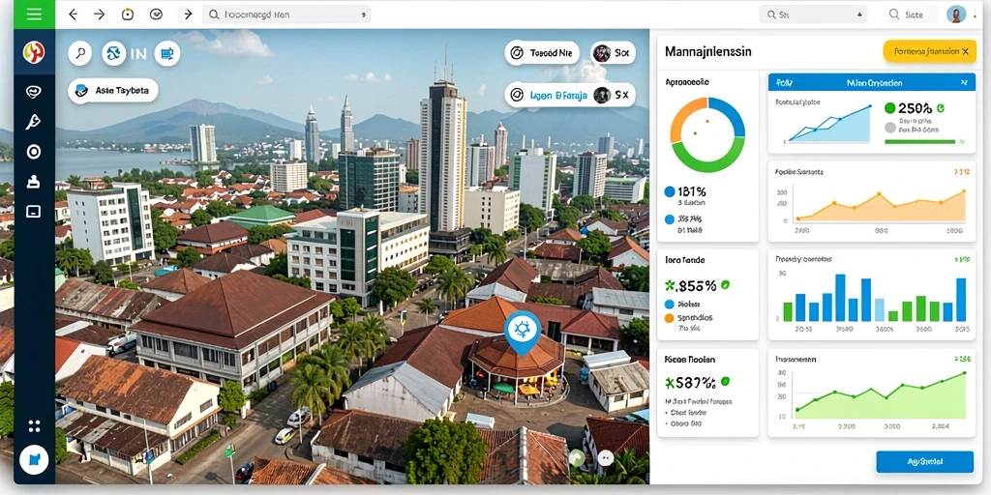Viewport: 991px width, 495px height.
Task: Click the blue legend dot in the 'Iora Fonde' card
Action: [x=670, y=305]
